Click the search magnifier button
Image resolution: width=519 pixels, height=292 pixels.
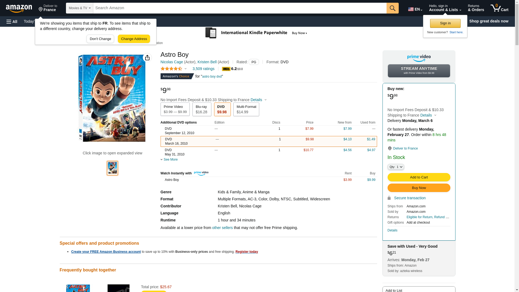click(392, 8)
